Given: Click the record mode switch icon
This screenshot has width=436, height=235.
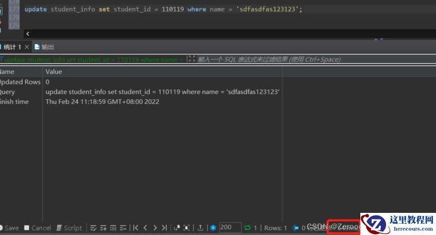Looking at the screenshot, I should pyautogui.click(x=177, y=228).
